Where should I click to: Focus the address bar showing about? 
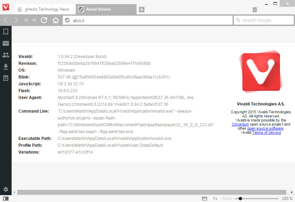click(148, 20)
